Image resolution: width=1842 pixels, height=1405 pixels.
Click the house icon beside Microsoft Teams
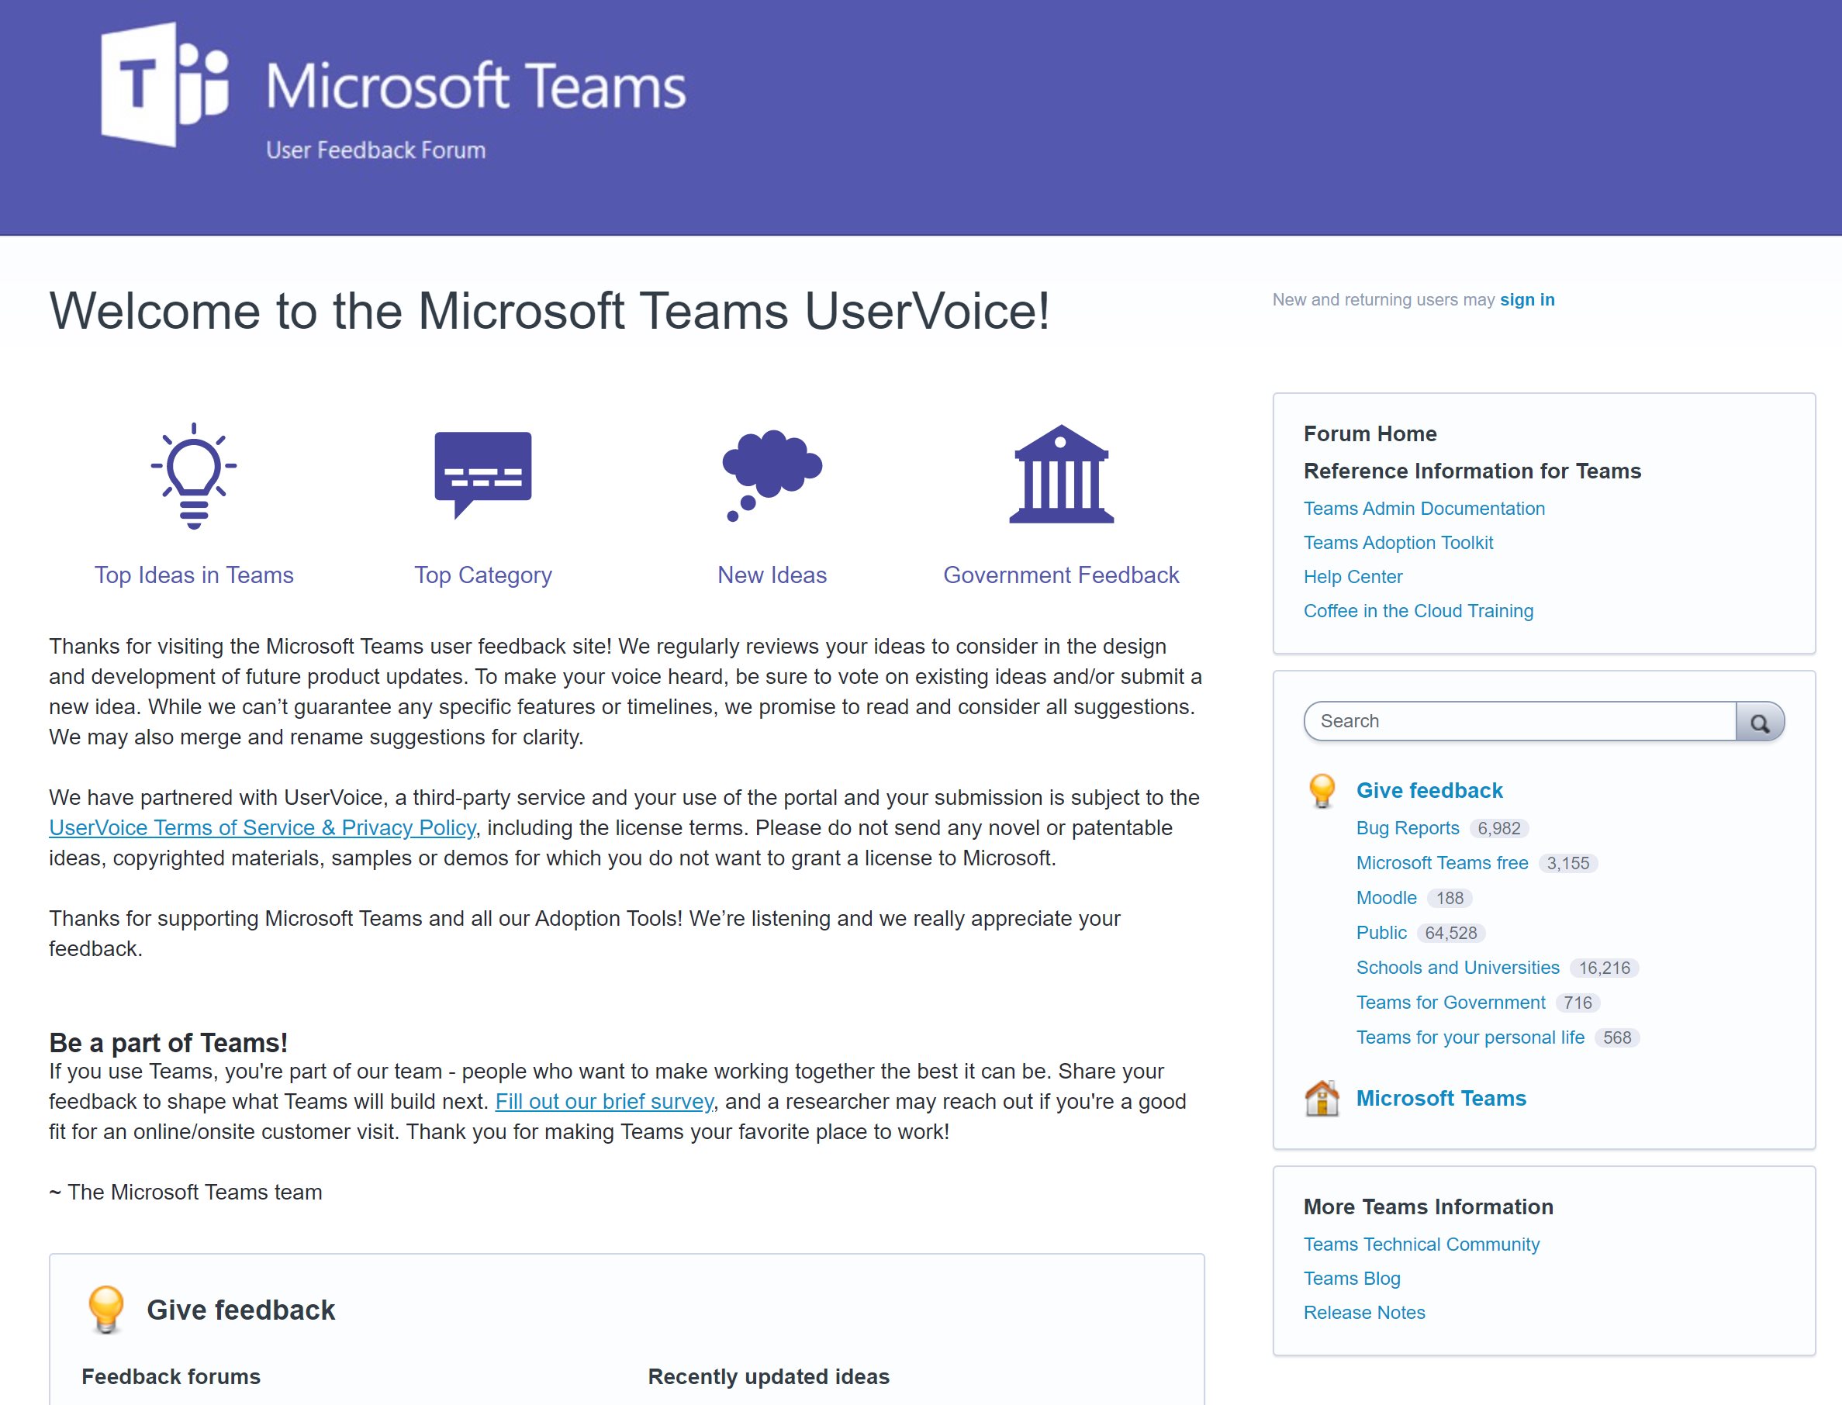click(x=1322, y=1098)
